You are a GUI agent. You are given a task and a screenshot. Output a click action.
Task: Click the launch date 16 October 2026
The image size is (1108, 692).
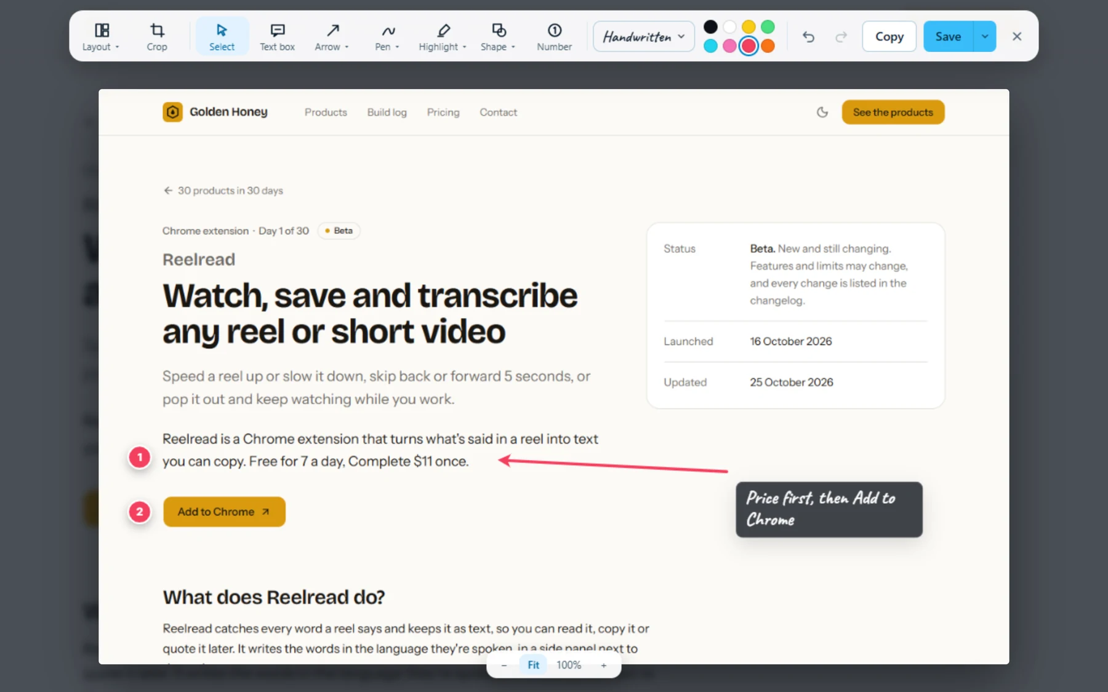click(790, 341)
